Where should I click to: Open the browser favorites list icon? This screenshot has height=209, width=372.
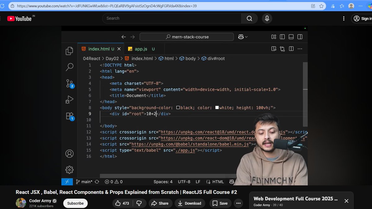click(342, 6)
